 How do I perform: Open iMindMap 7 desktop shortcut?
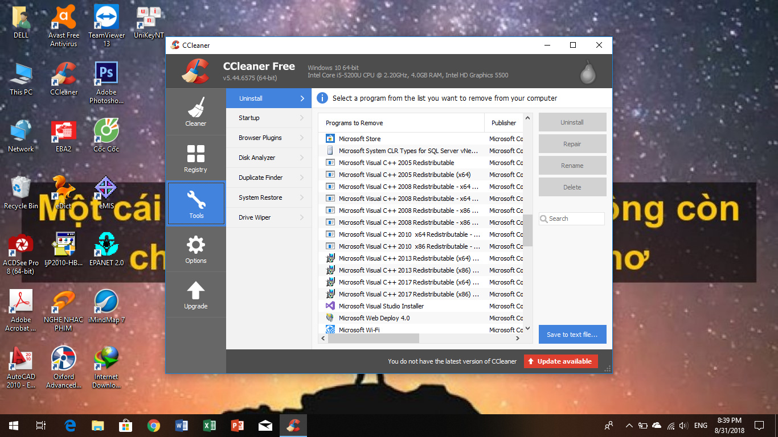107,307
